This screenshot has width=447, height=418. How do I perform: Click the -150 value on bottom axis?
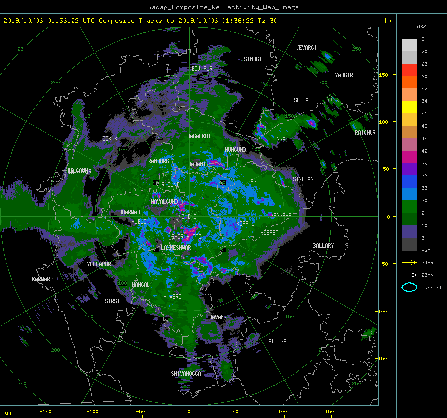45,412
